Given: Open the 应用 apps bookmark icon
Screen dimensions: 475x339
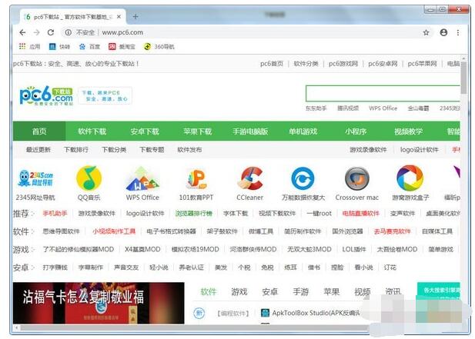Looking at the screenshot, I should (22, 46).
